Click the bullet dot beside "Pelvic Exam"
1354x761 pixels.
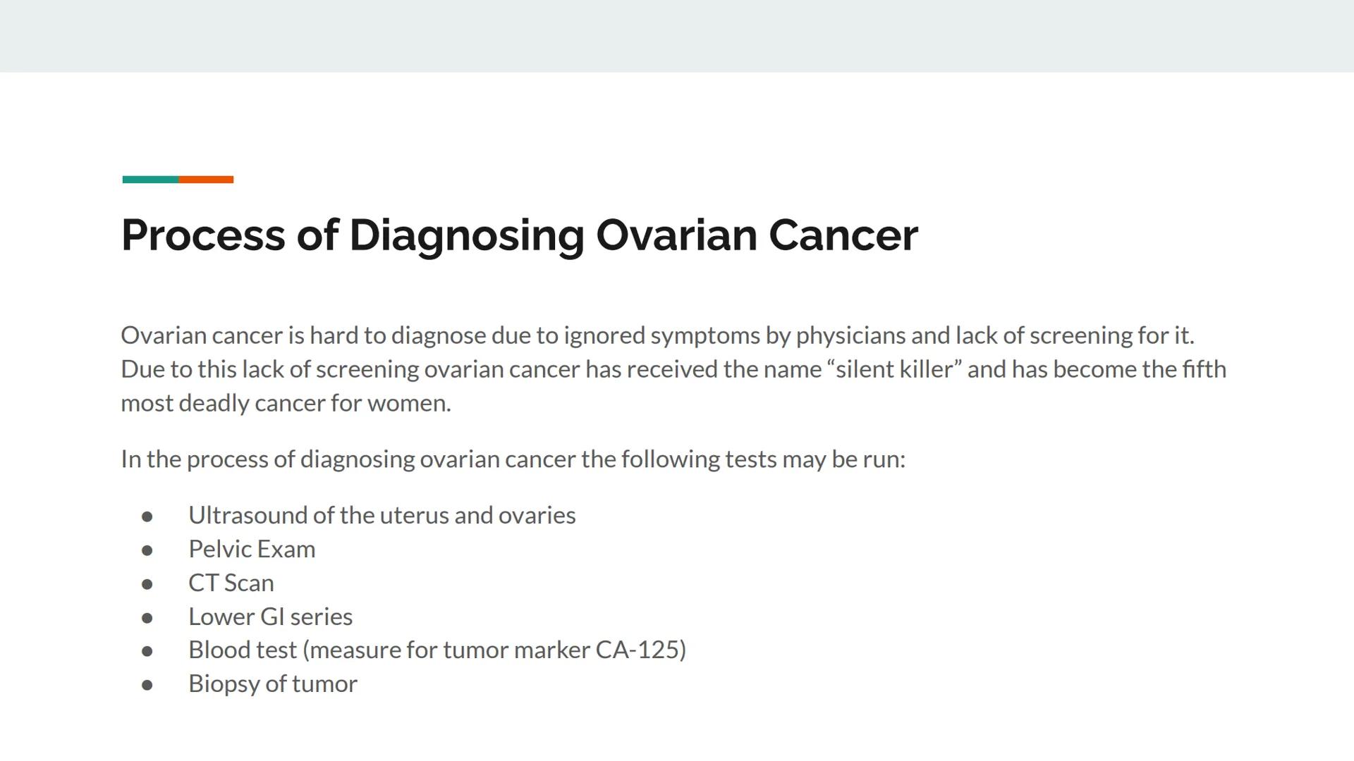point(147,550)
